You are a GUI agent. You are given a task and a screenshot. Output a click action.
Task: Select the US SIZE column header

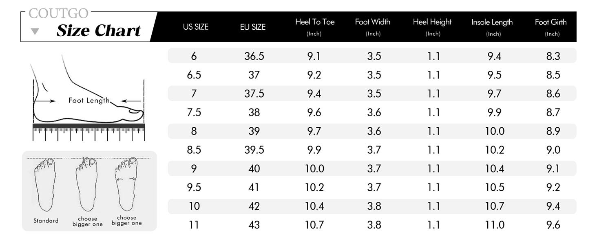click(x=196, y=27)
